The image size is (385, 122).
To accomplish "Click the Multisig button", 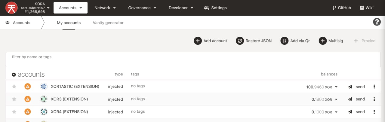I will (331, 41).
